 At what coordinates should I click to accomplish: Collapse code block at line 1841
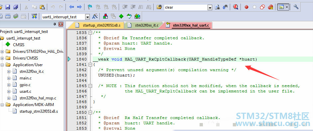[90, 65]
